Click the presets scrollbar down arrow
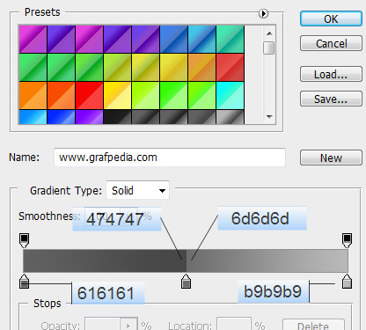 coord(269,117)
